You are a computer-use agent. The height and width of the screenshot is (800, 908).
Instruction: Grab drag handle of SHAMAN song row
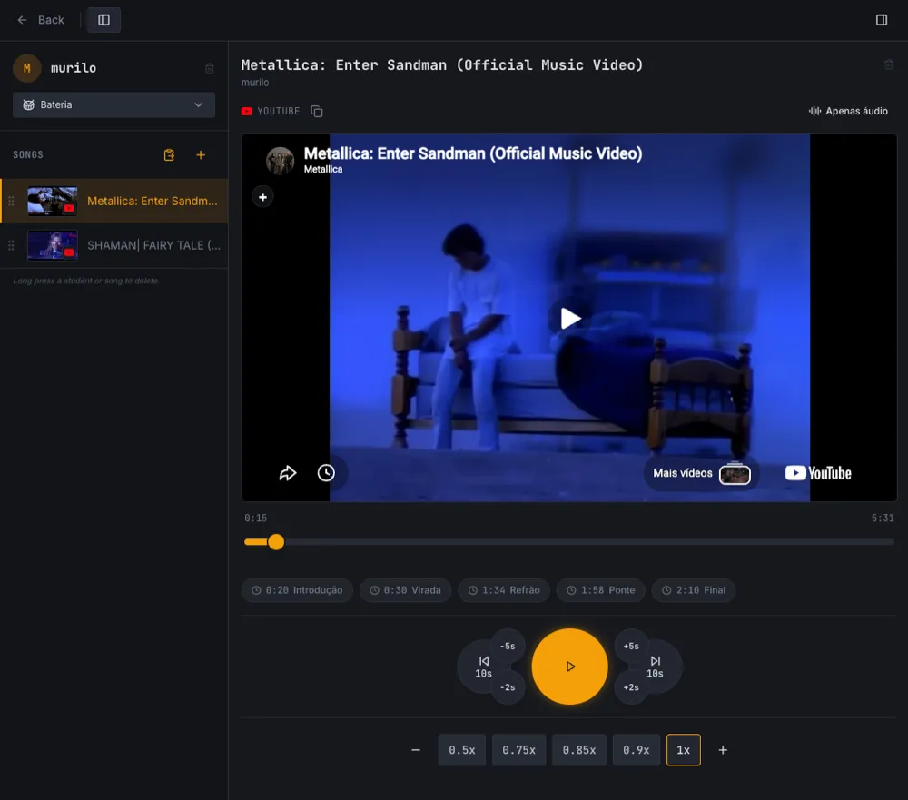click(x=11, y=245)
